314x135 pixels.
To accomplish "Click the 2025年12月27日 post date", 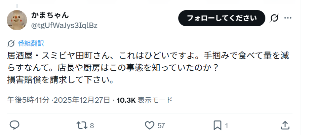I will point(82,100).
